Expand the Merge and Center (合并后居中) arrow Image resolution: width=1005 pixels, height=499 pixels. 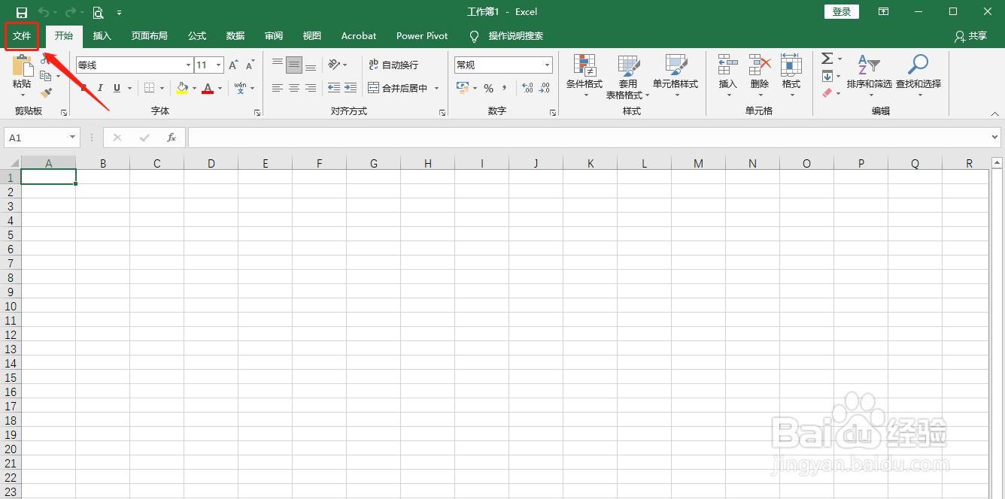tap(436, 88)
